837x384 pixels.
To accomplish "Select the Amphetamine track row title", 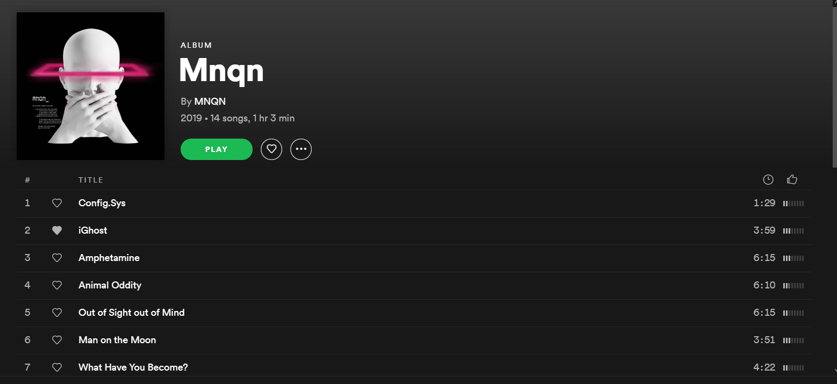I will (x=109, y=258).
